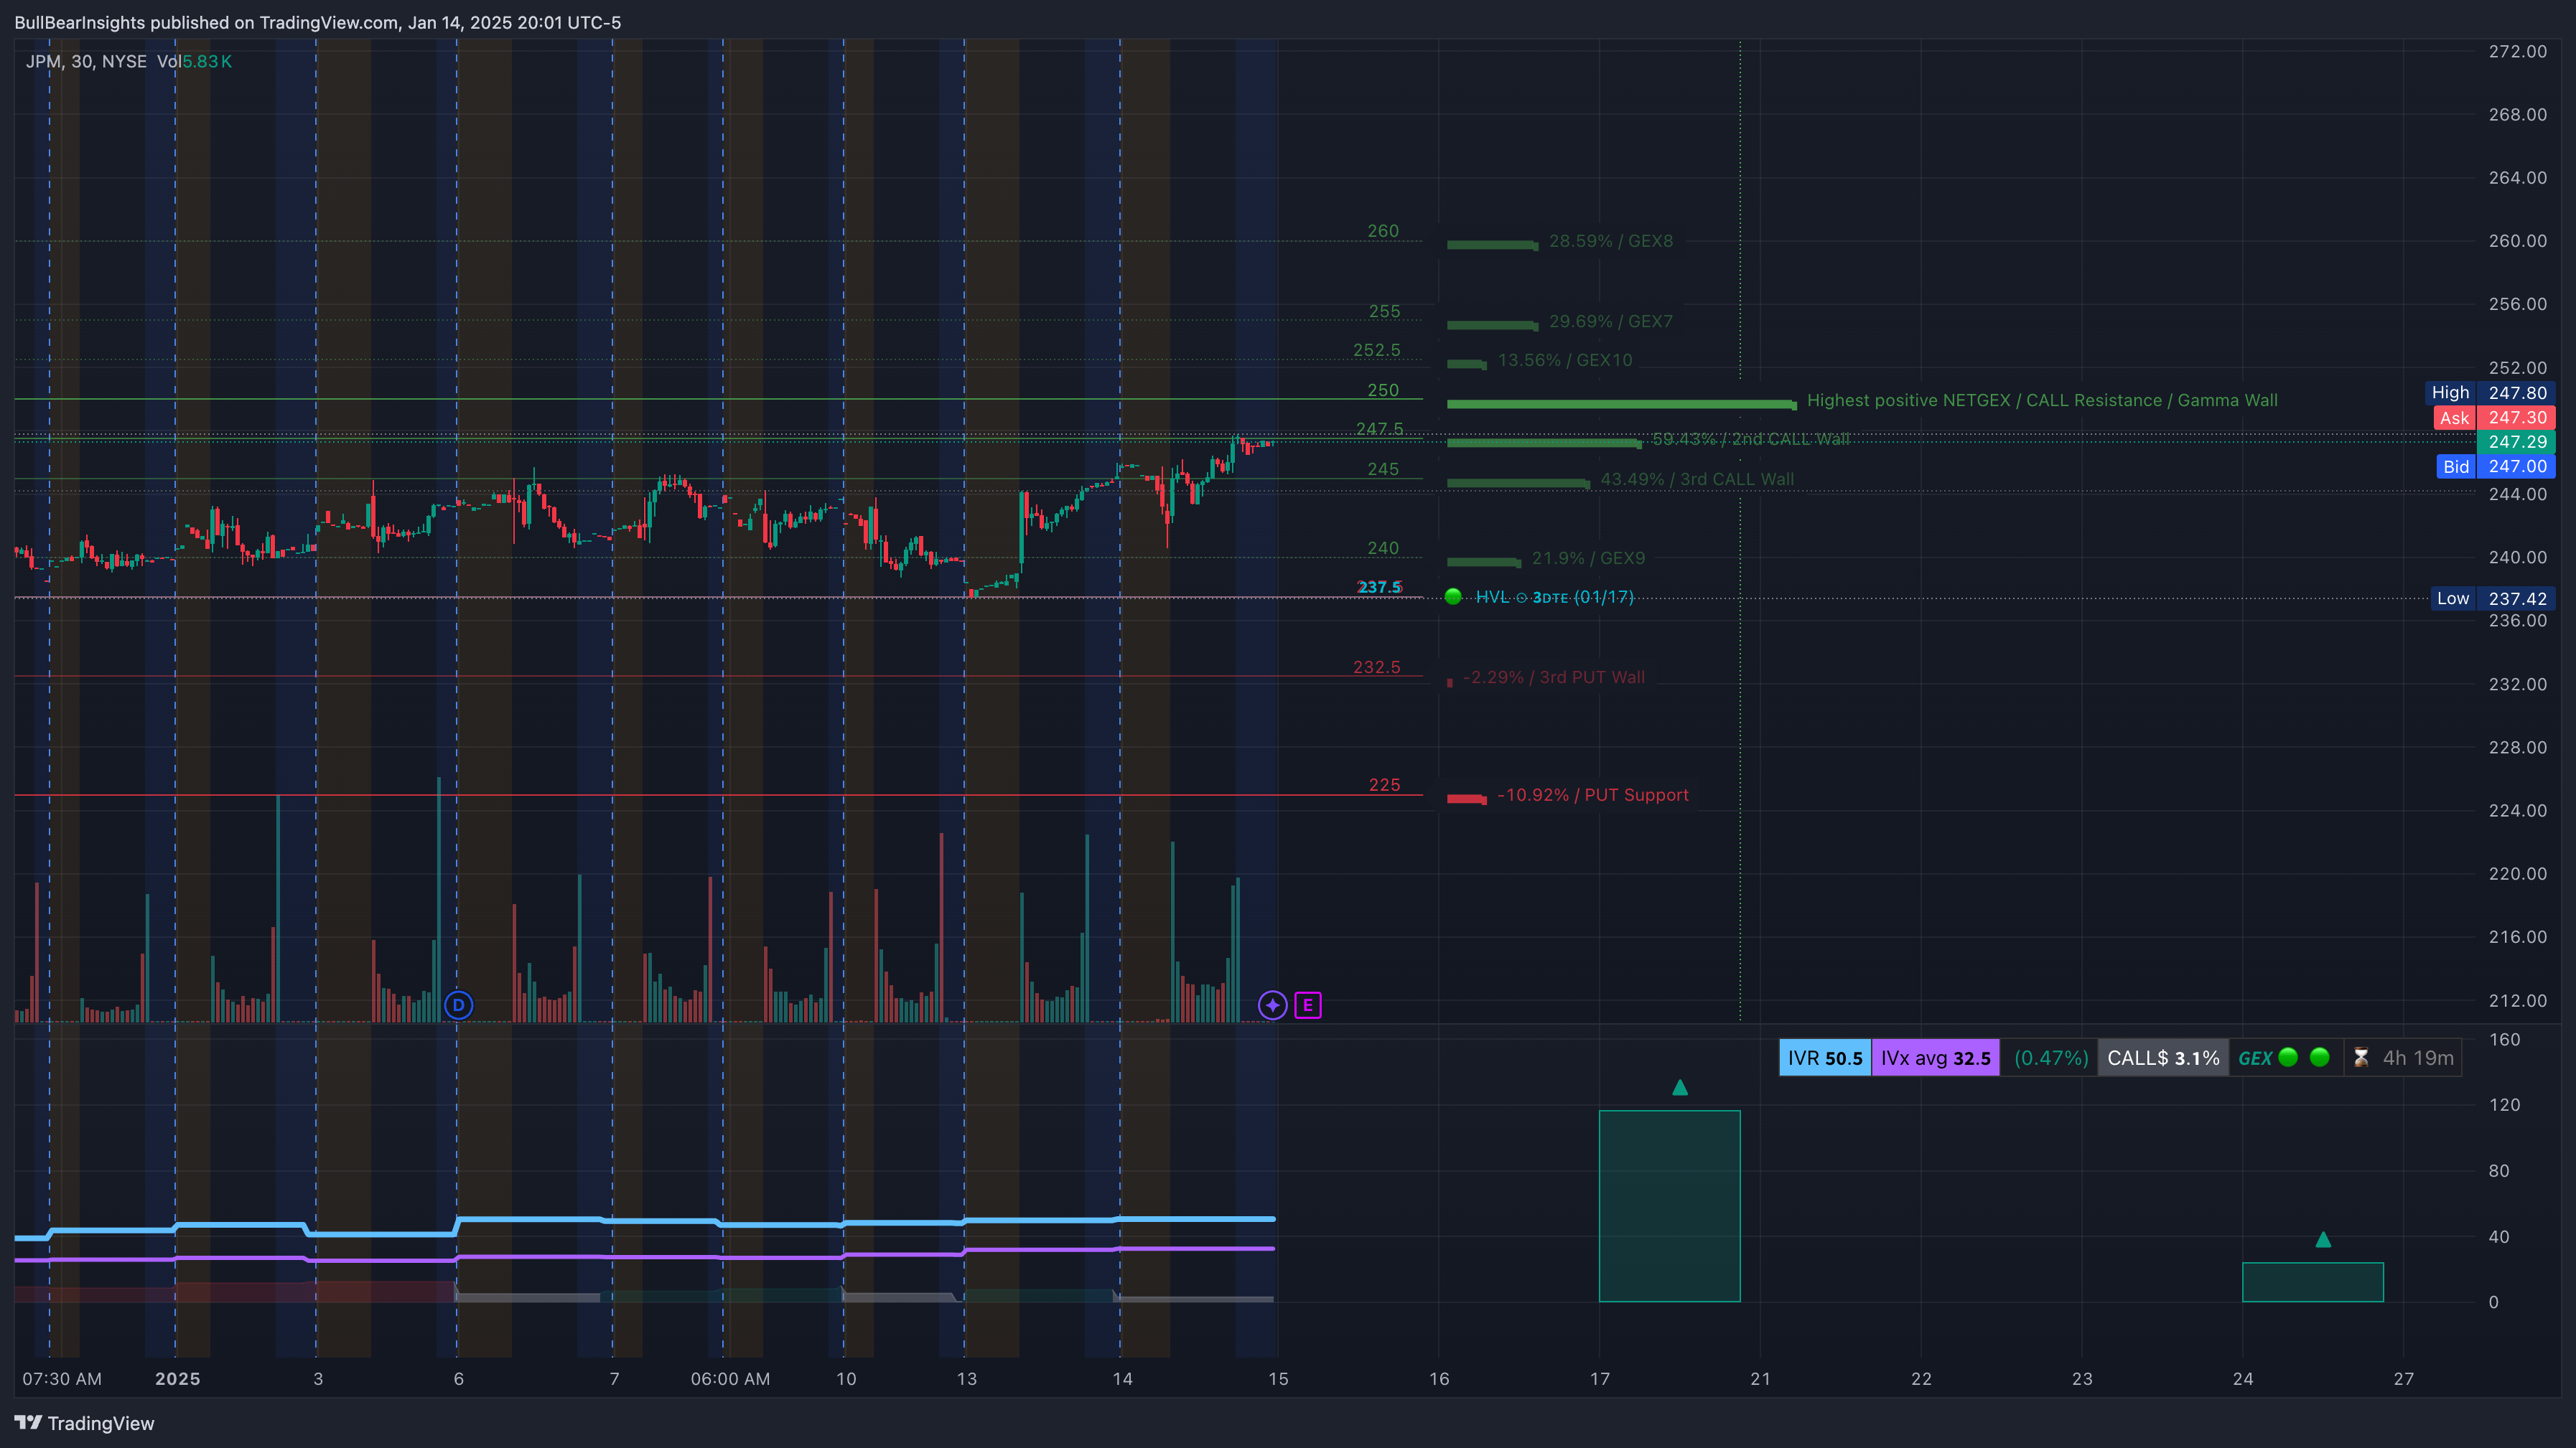Click the 59.43% 2nd CALL Wall label

1750,438
